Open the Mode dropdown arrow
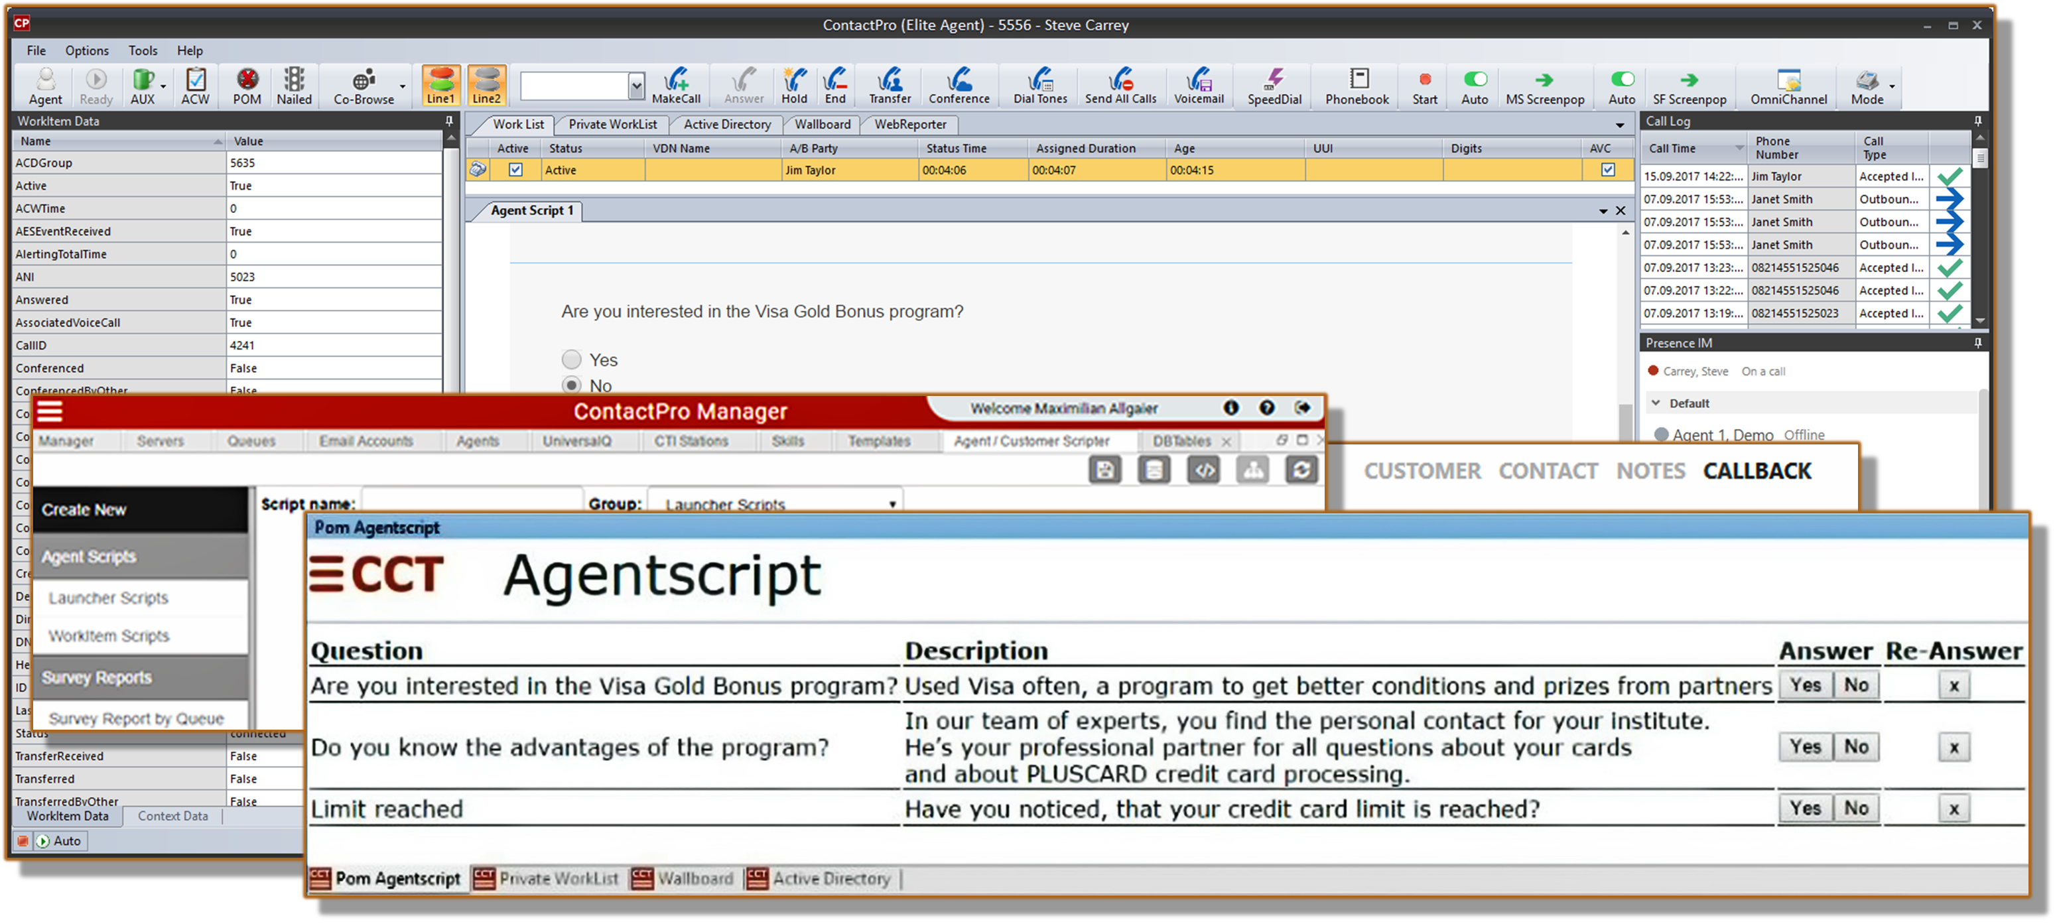The image size is (2057, 924). tap(1892, 86)
